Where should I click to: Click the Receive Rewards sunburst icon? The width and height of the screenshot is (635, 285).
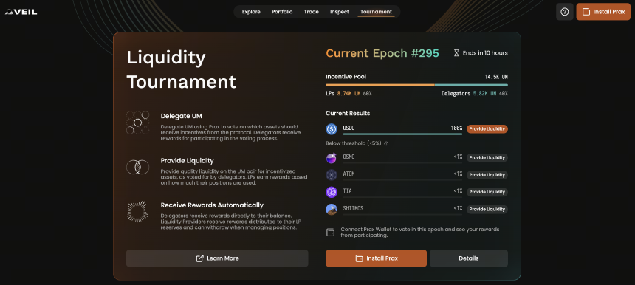(137, 211)
